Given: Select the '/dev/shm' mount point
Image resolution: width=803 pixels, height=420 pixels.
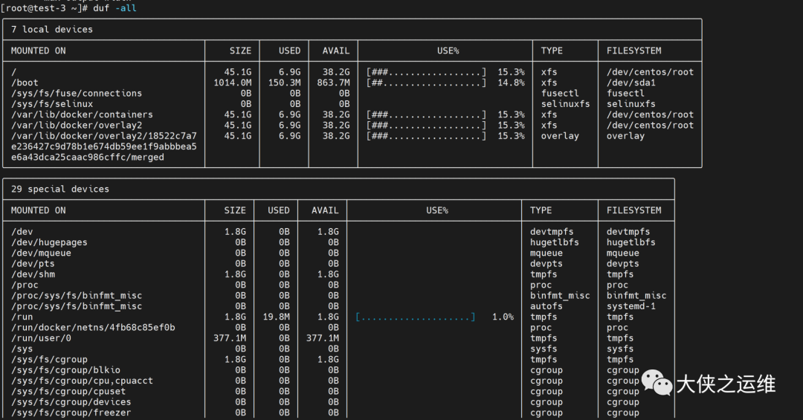Looking at the screenshot, I should click(33, 274).
